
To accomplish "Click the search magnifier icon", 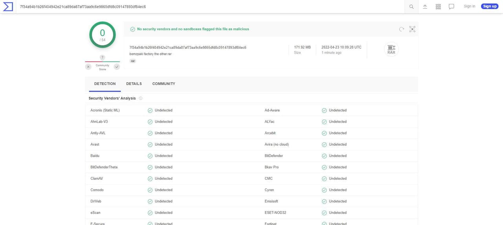I will click(411, 6).
